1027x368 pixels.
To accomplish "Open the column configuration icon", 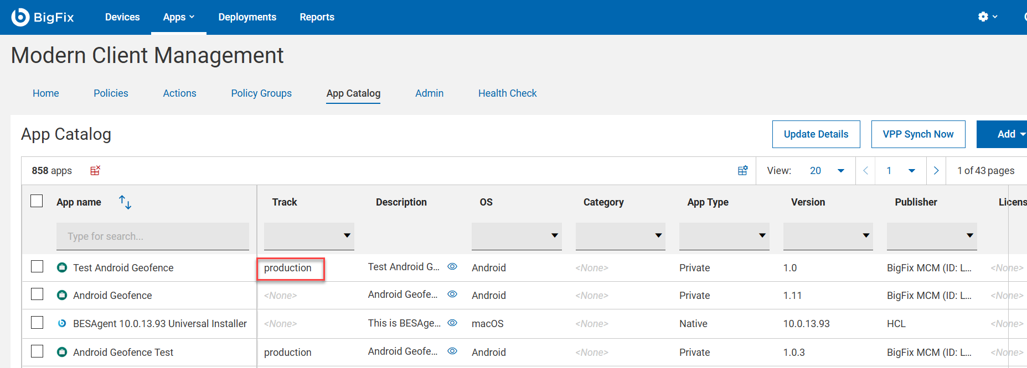I will (743, 171).
